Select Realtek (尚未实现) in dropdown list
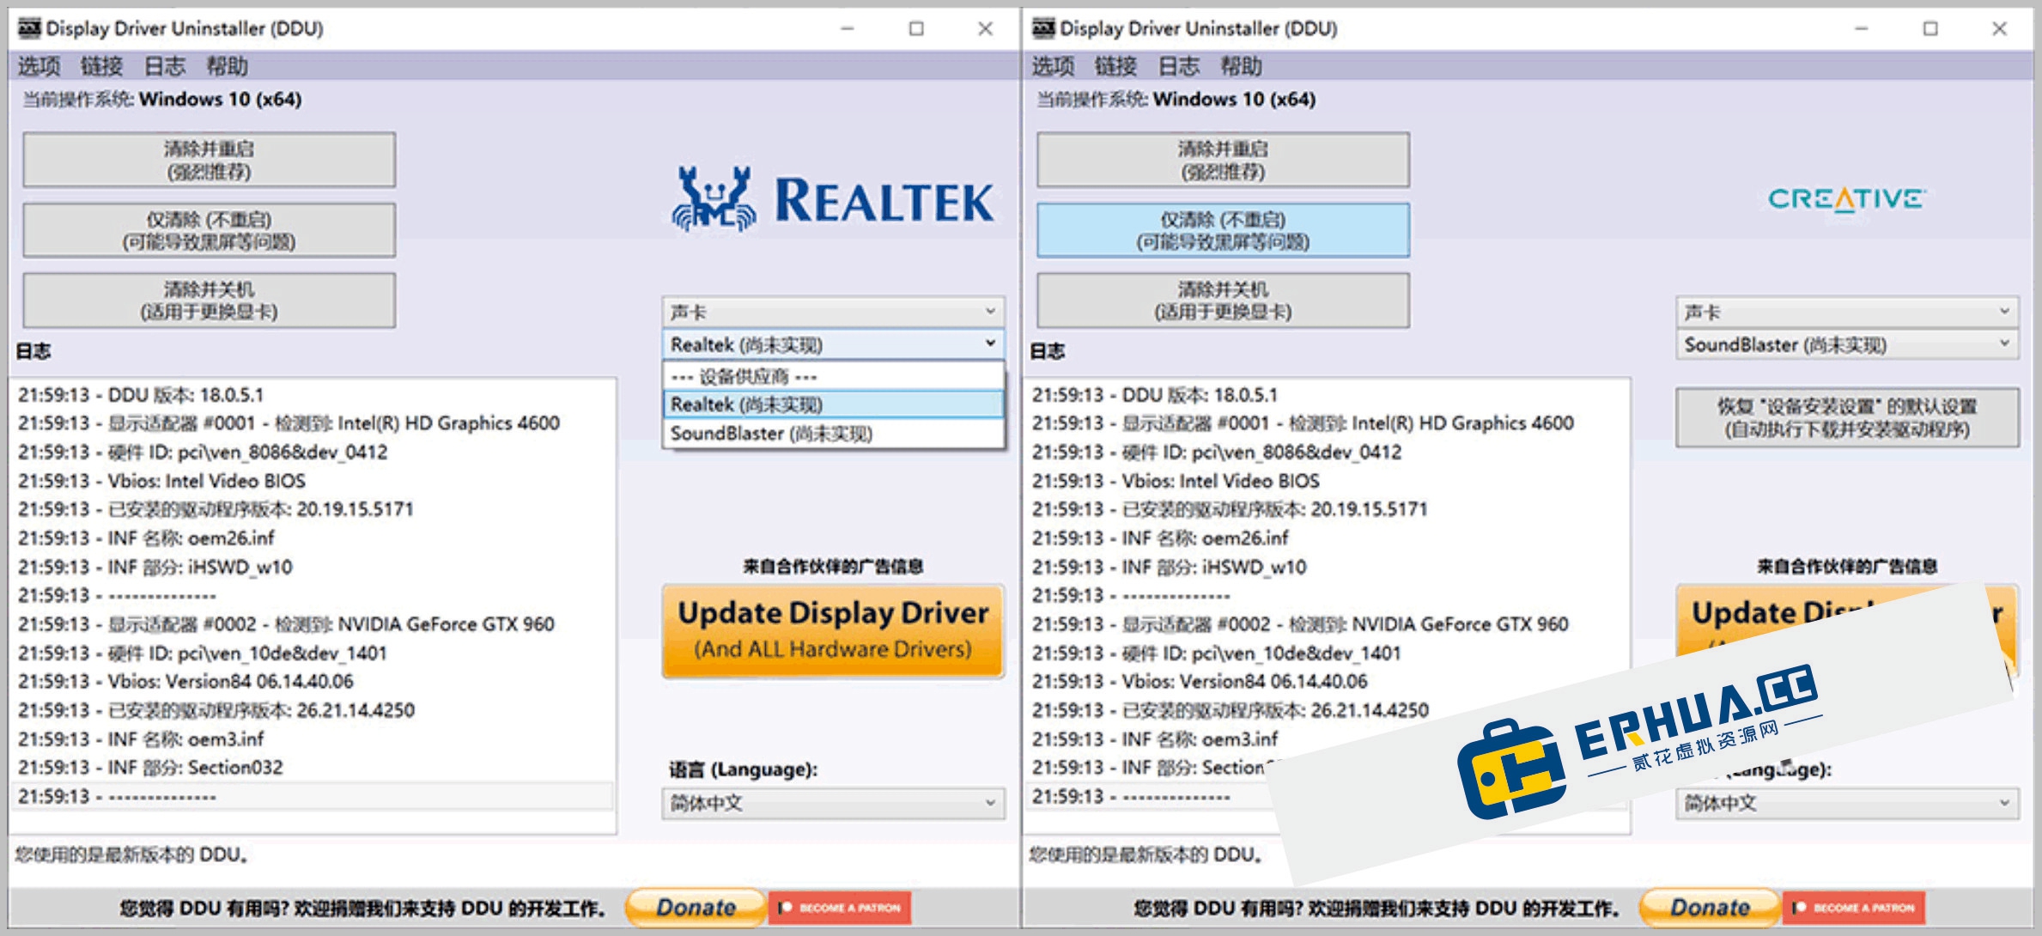This screenshot has width=2042, height=936. [x=833, y=404]
